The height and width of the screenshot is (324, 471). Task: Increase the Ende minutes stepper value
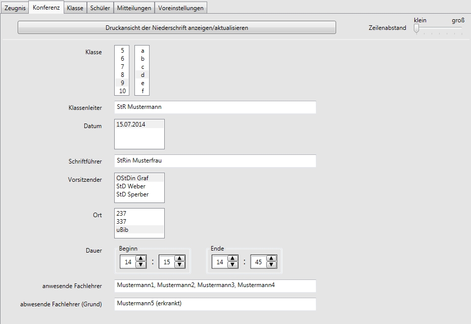[x=271, y=259]
